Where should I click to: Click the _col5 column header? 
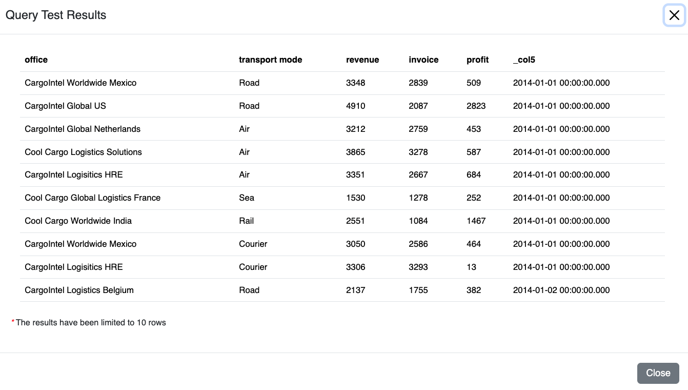[x=524, y=60]
